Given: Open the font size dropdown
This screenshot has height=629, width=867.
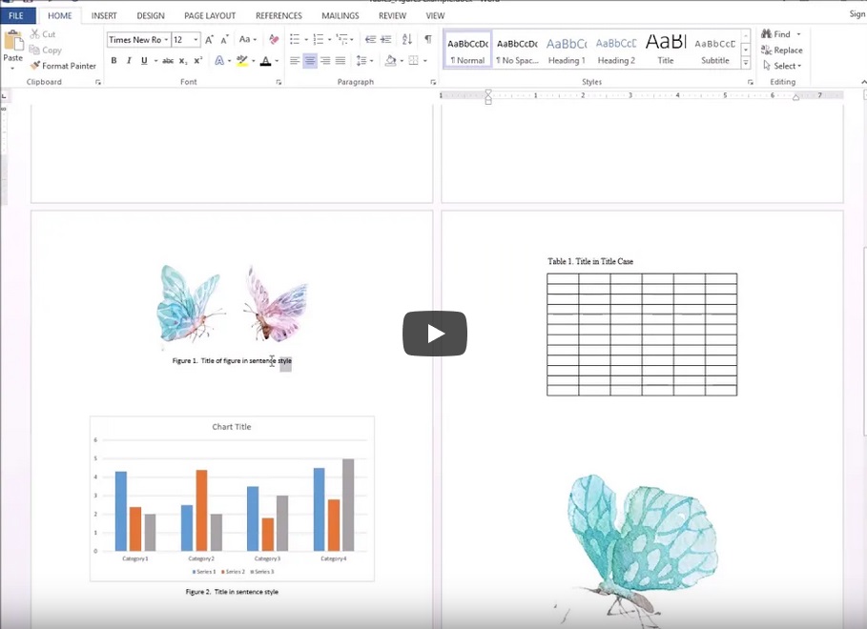Looking at the screenshot, I should tap(196, 40).
